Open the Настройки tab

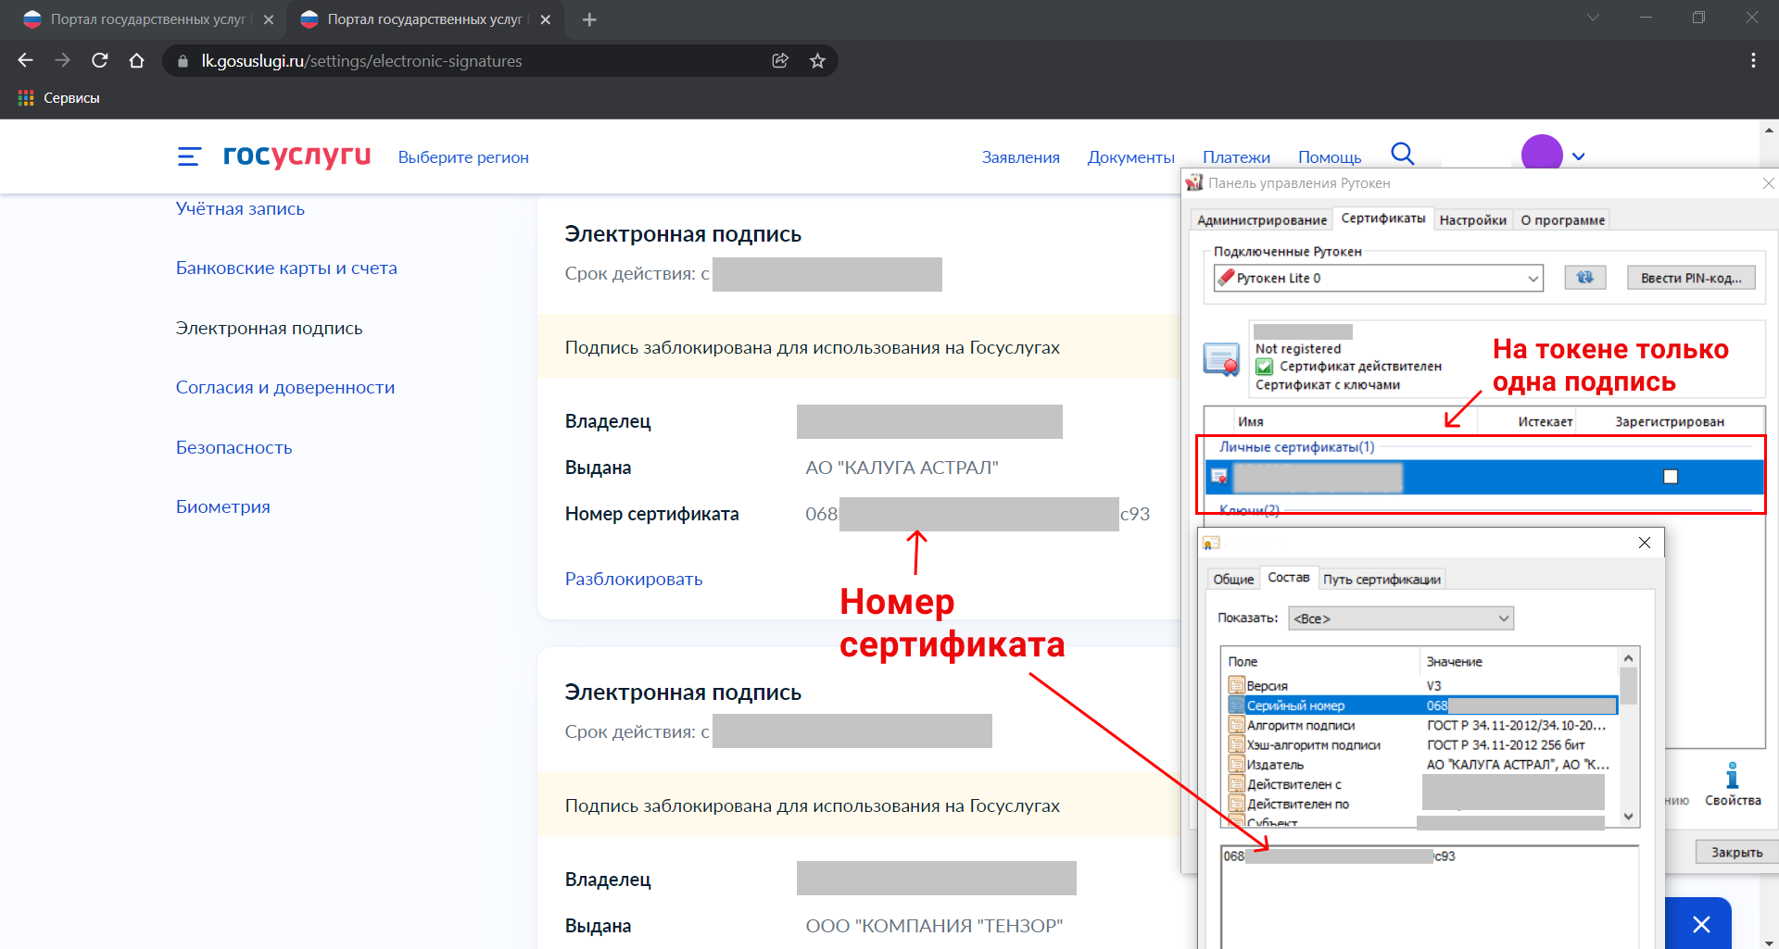point(1472,220)
